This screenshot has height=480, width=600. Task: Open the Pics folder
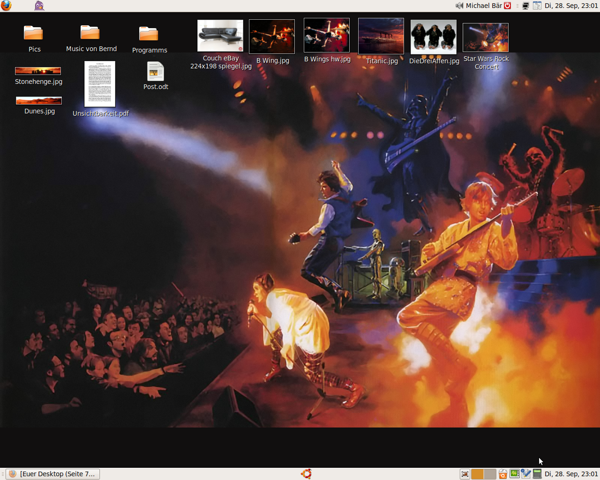[x=34, y=33]
